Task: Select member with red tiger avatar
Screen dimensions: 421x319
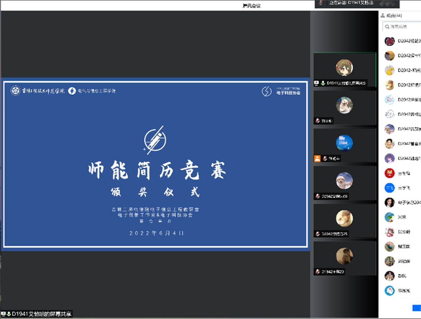Action: (x=389, y=173)
